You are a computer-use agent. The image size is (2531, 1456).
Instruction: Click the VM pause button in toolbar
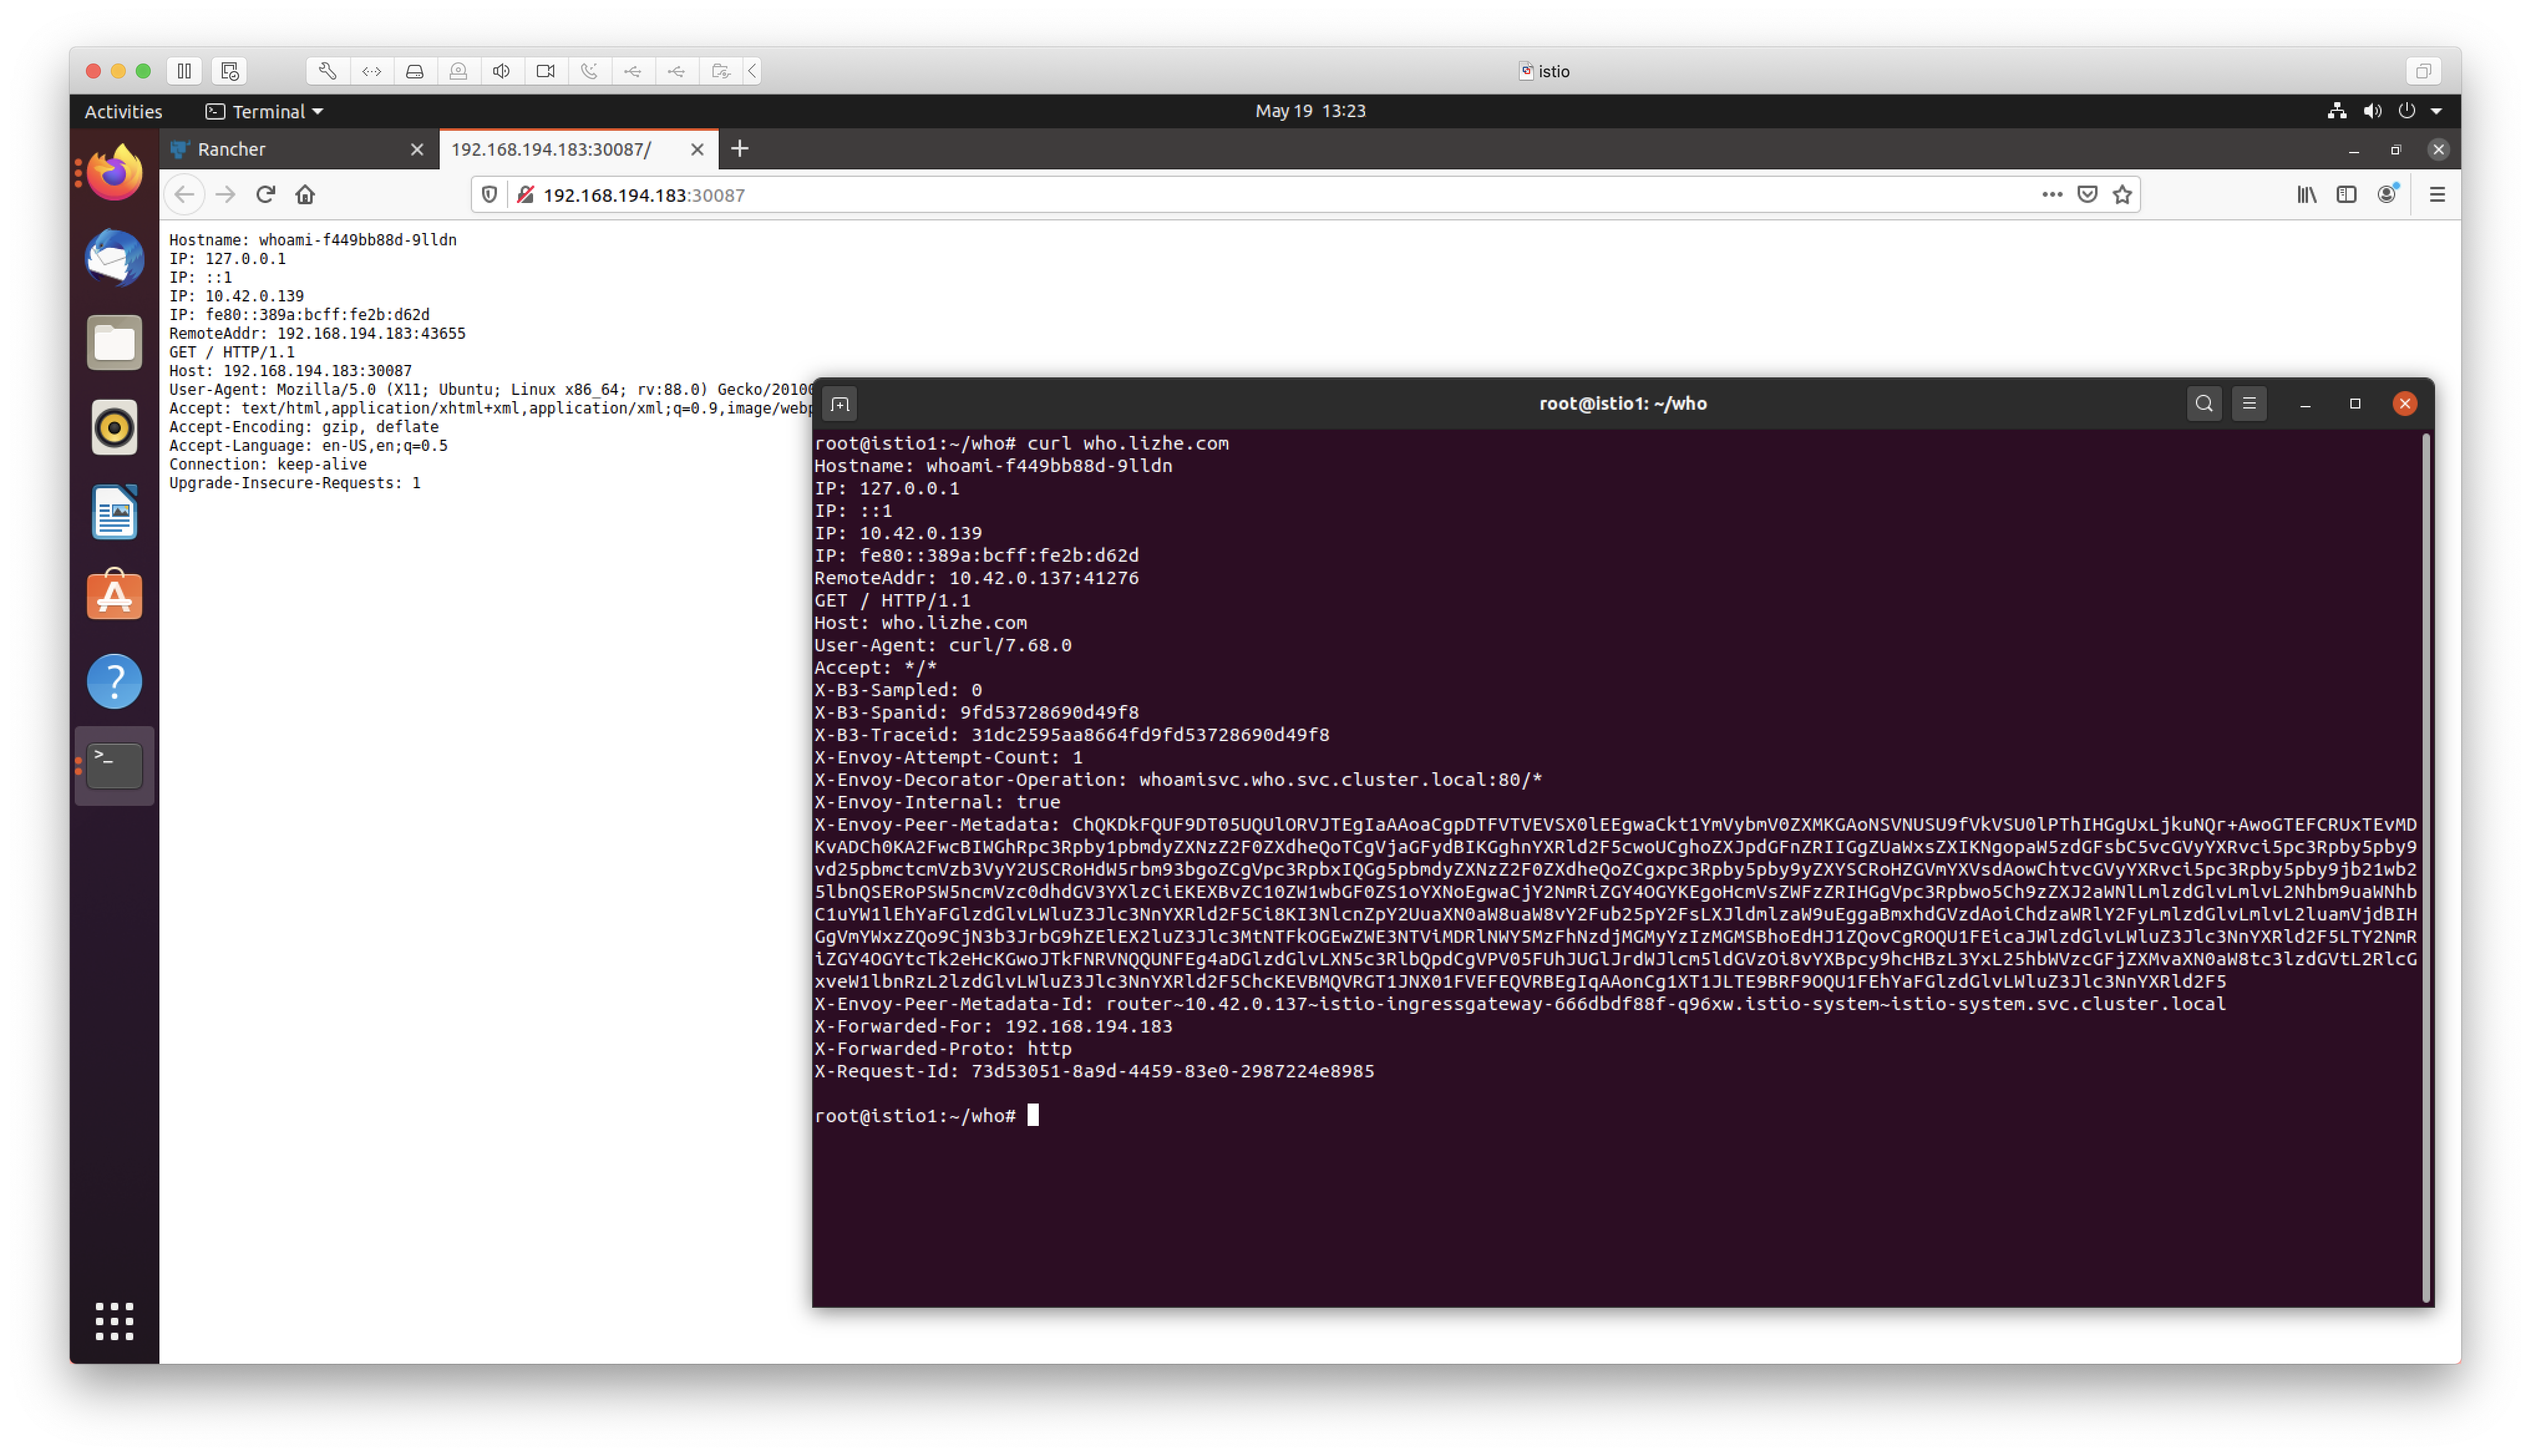tap(184, 71)
